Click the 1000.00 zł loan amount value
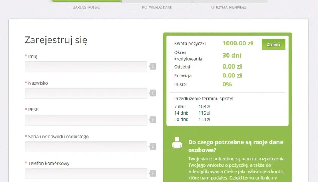Viewport: 318px width, 182px height. click(x=238, y=43)
